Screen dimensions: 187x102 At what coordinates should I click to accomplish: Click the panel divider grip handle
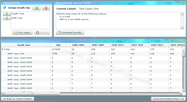tap(93, 38)
